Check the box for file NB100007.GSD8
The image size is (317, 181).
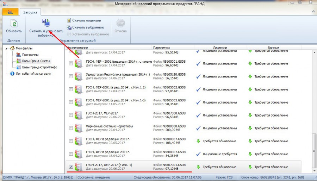pyautogui.click(x=71, y=141)
